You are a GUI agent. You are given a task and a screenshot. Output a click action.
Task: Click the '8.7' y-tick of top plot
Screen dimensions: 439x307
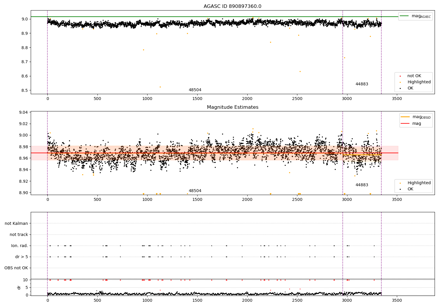pyautogui.click(x=25, y=62)
